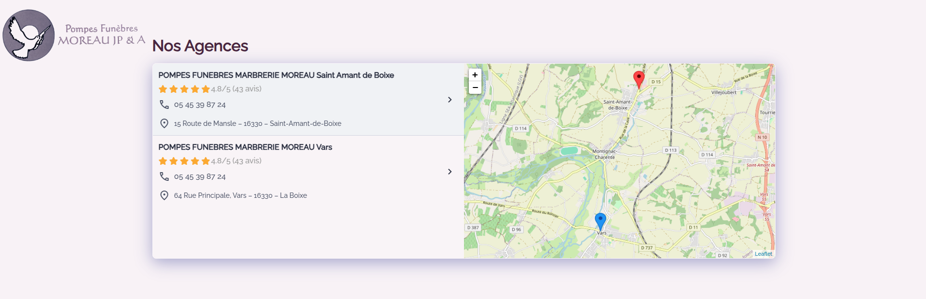Click phone icon for Saint Amant agency
This screenshot has width=926, height=299.
pos(165,105)
